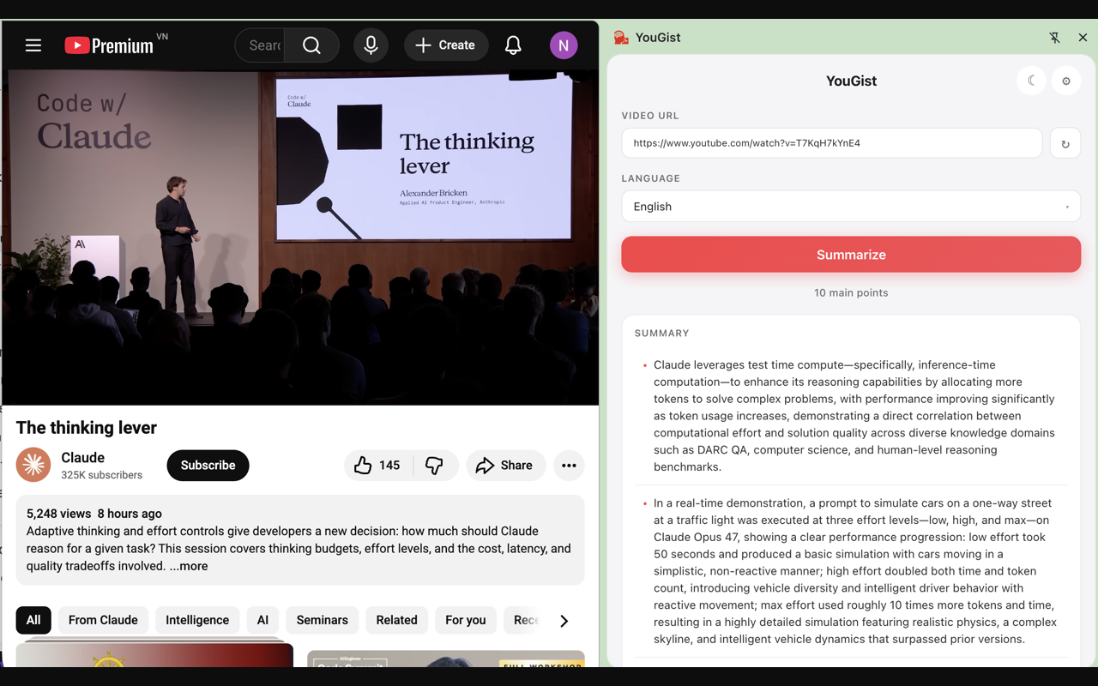Click the Create button

[x=446, y=45]
